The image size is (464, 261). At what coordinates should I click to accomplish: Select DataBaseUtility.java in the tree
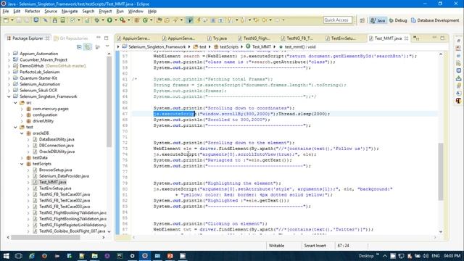(x=57, y=139)
